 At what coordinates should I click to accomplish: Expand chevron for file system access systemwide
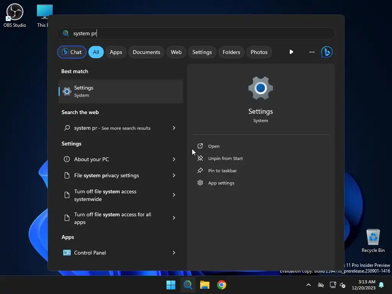tap(174, 195)
